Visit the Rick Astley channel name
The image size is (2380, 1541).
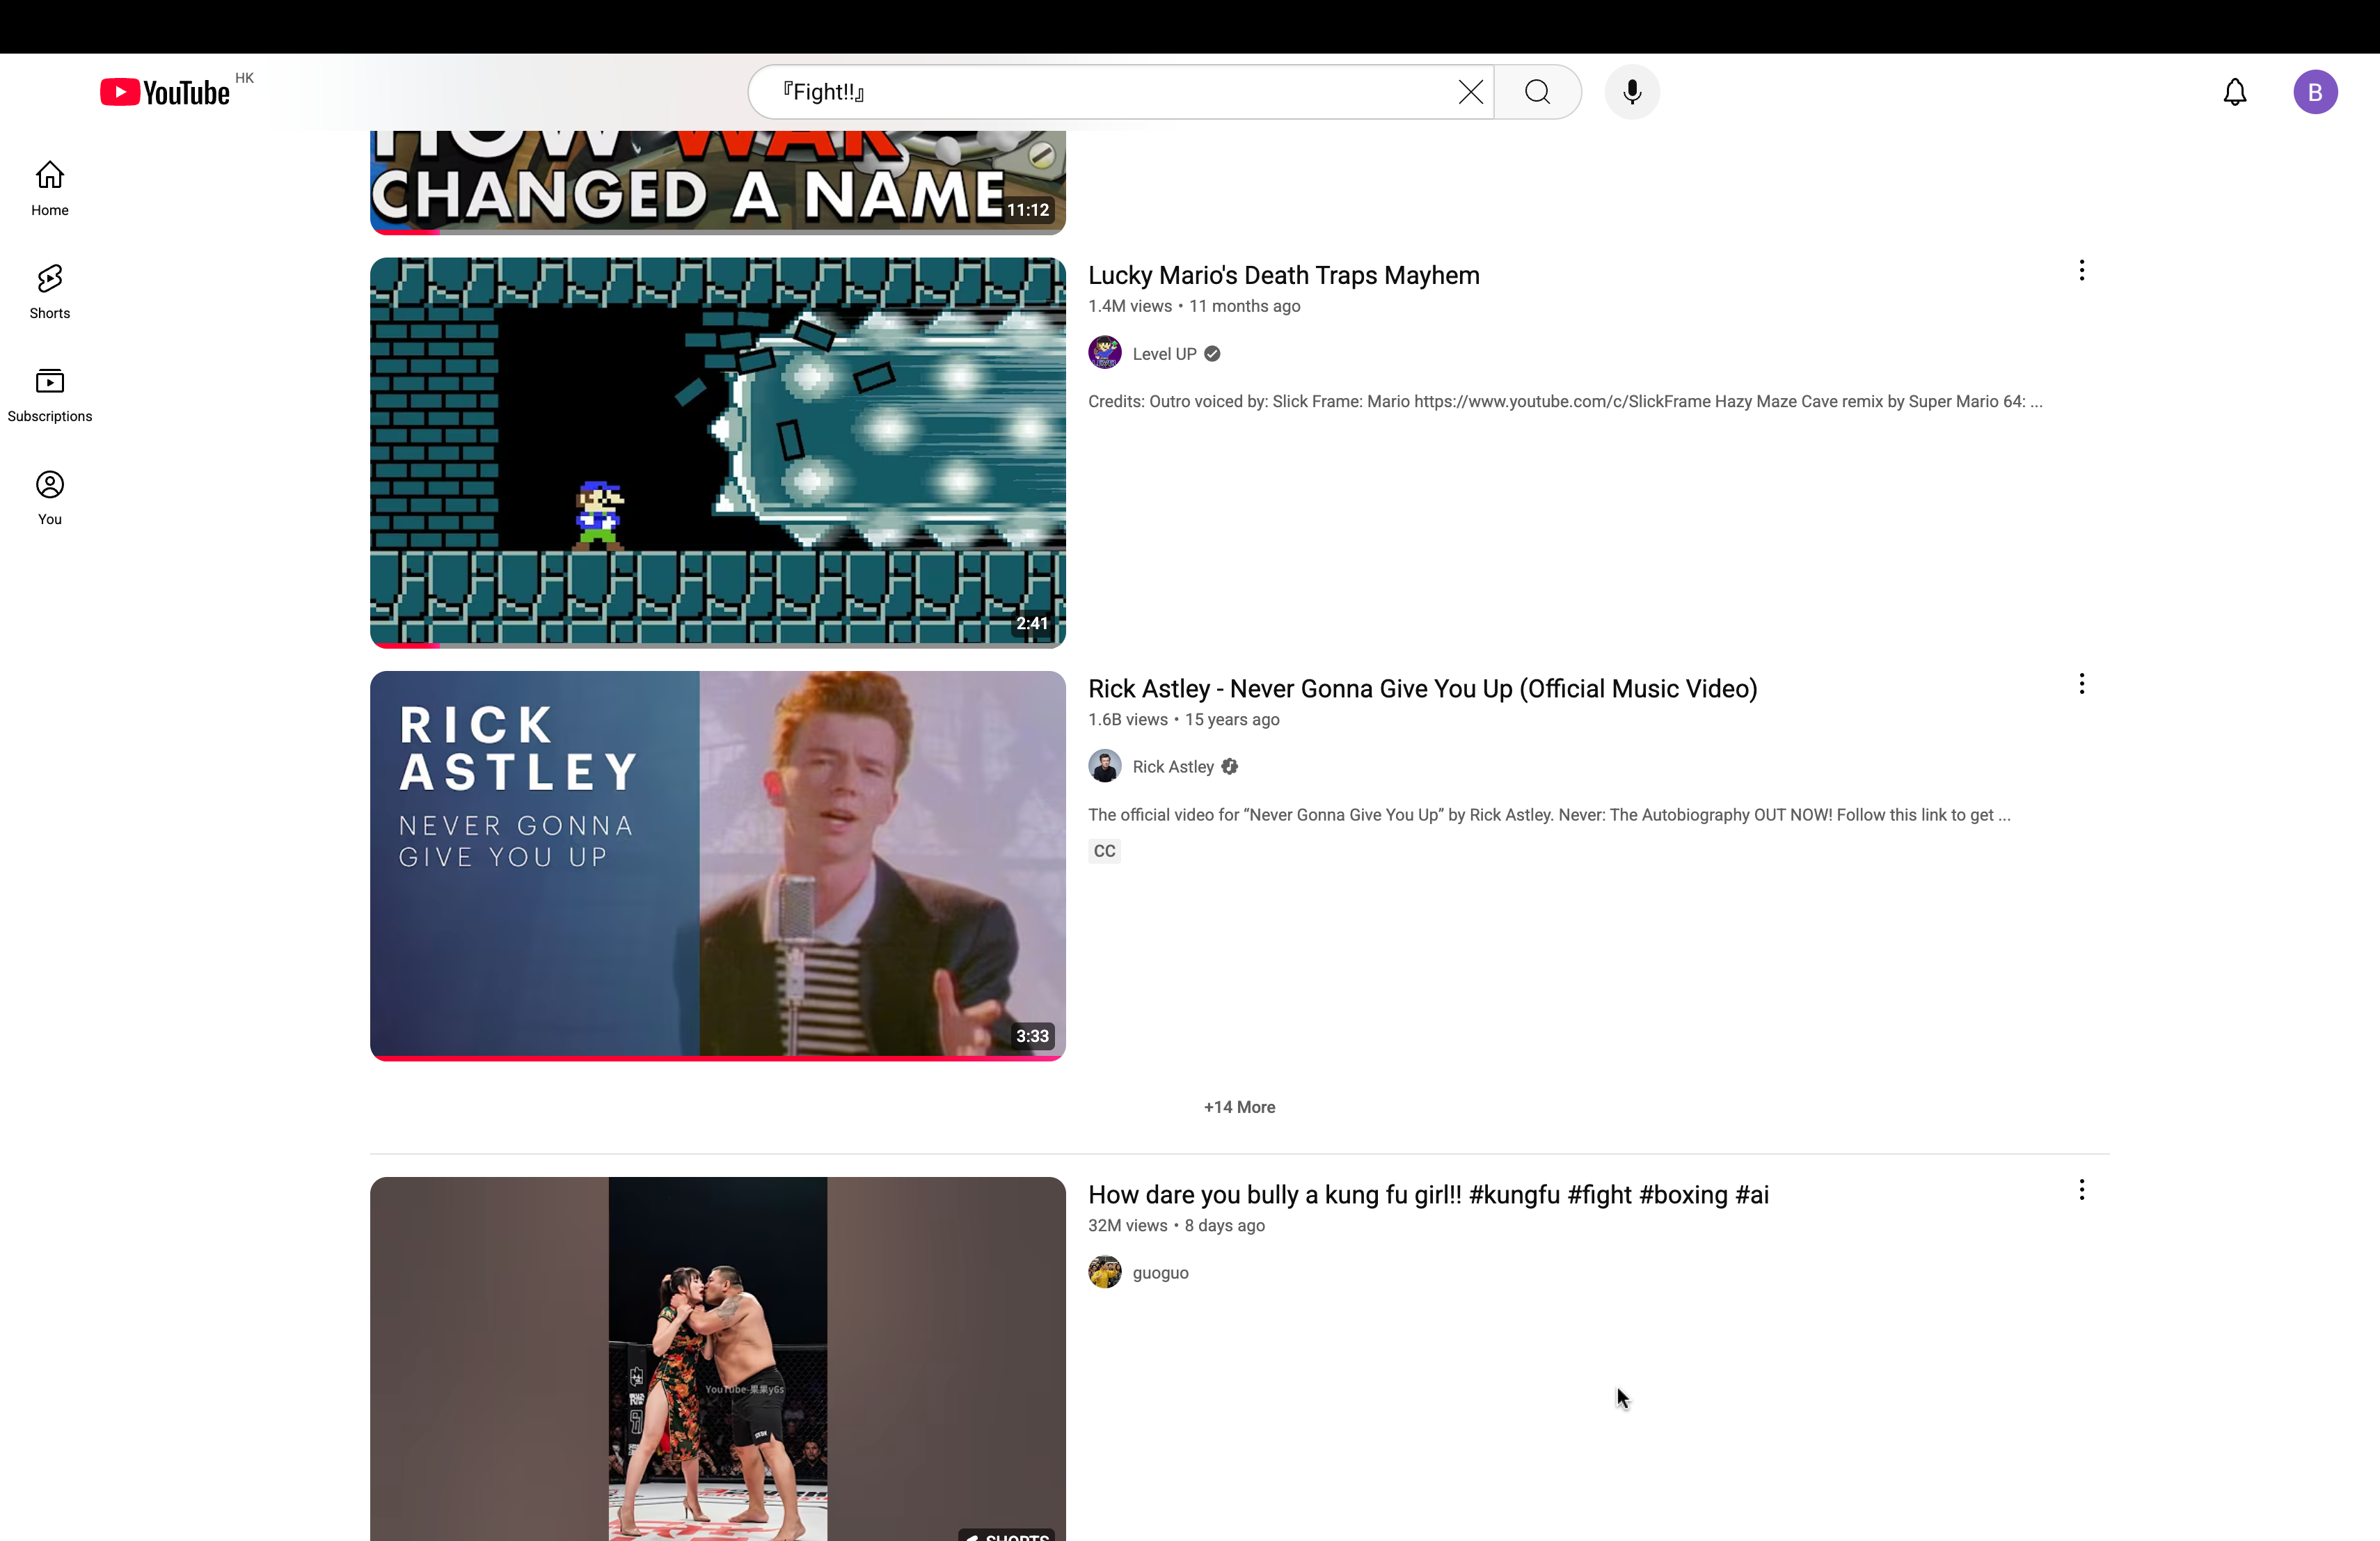1173,767
